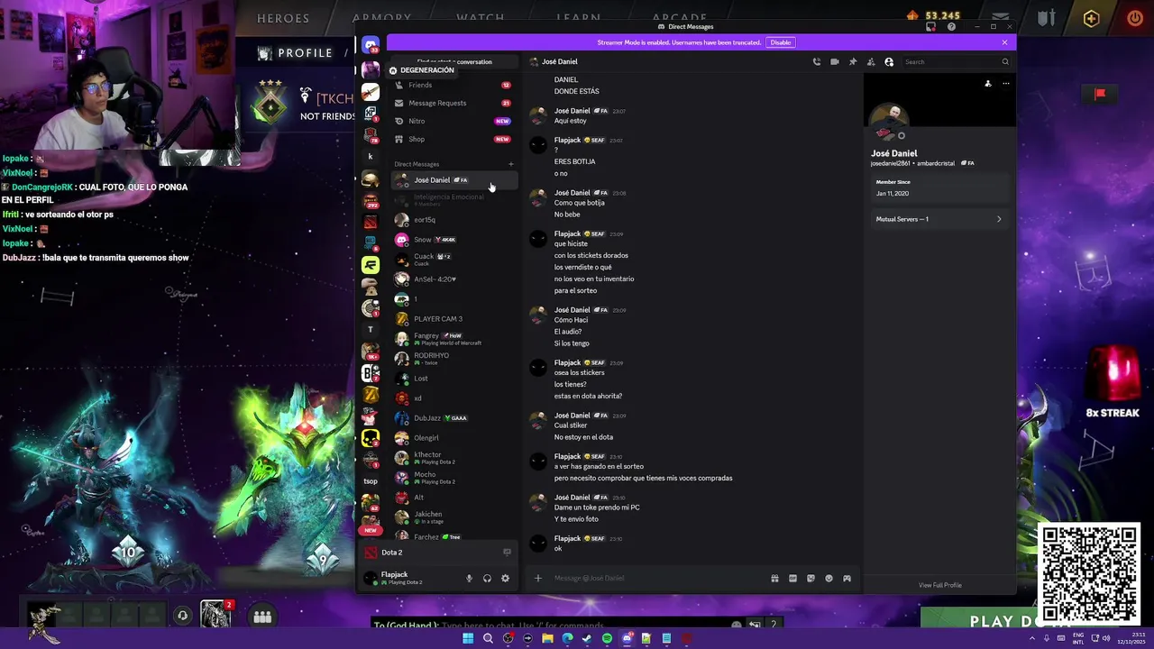The height and width of the screenshot is (649, 1154).
Task: Open the PLAYER CAM 3 conversation
Action: pos(453,319)
